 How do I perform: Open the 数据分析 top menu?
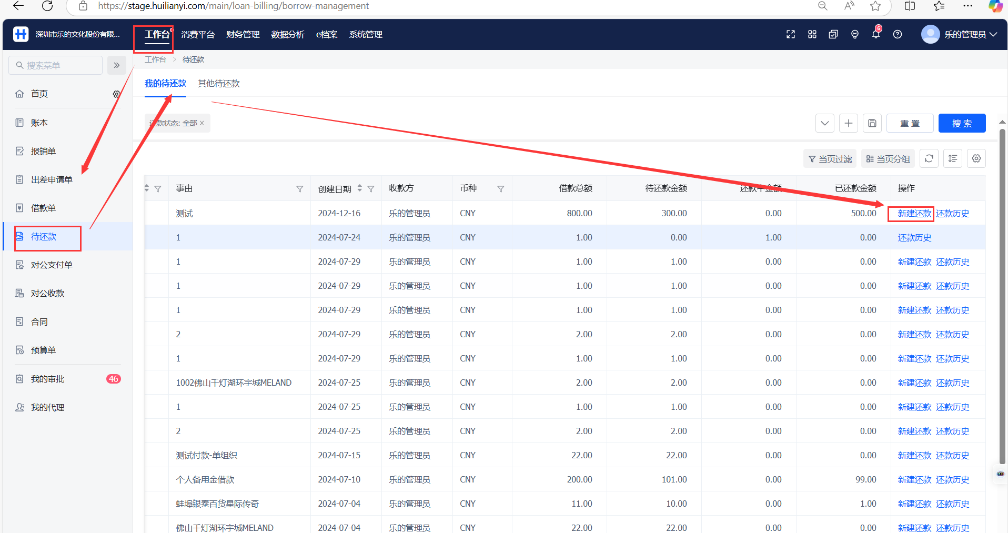[x=288, y=34]
